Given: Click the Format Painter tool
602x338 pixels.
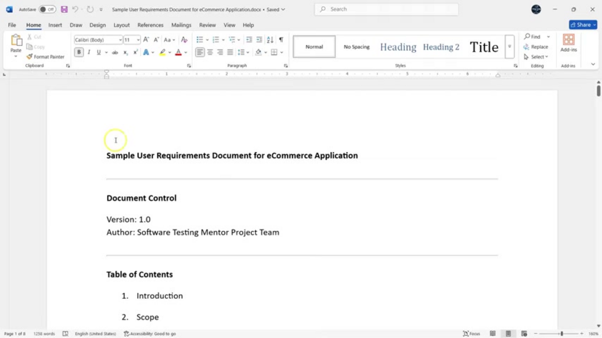Looking at the screenshot, I should click(x=45, y=57).
